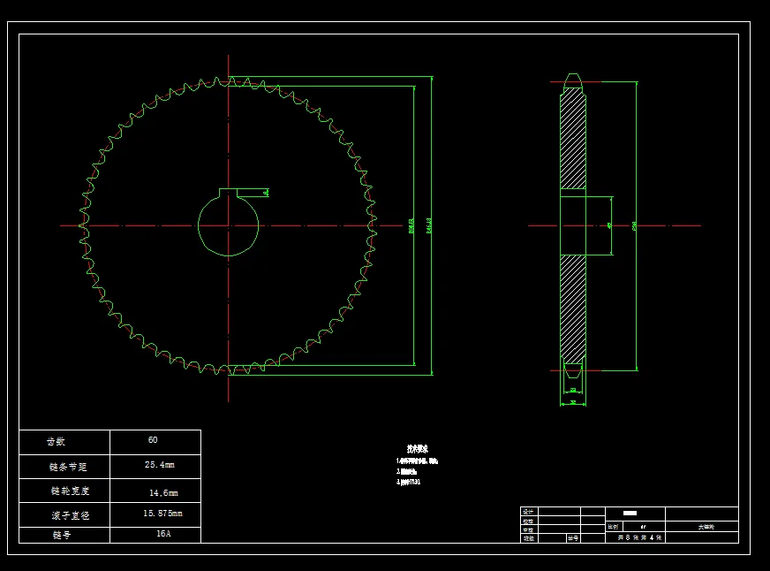Click the '链轮宽度' table label
Screen dimensions: 770x571
(70, 491)
